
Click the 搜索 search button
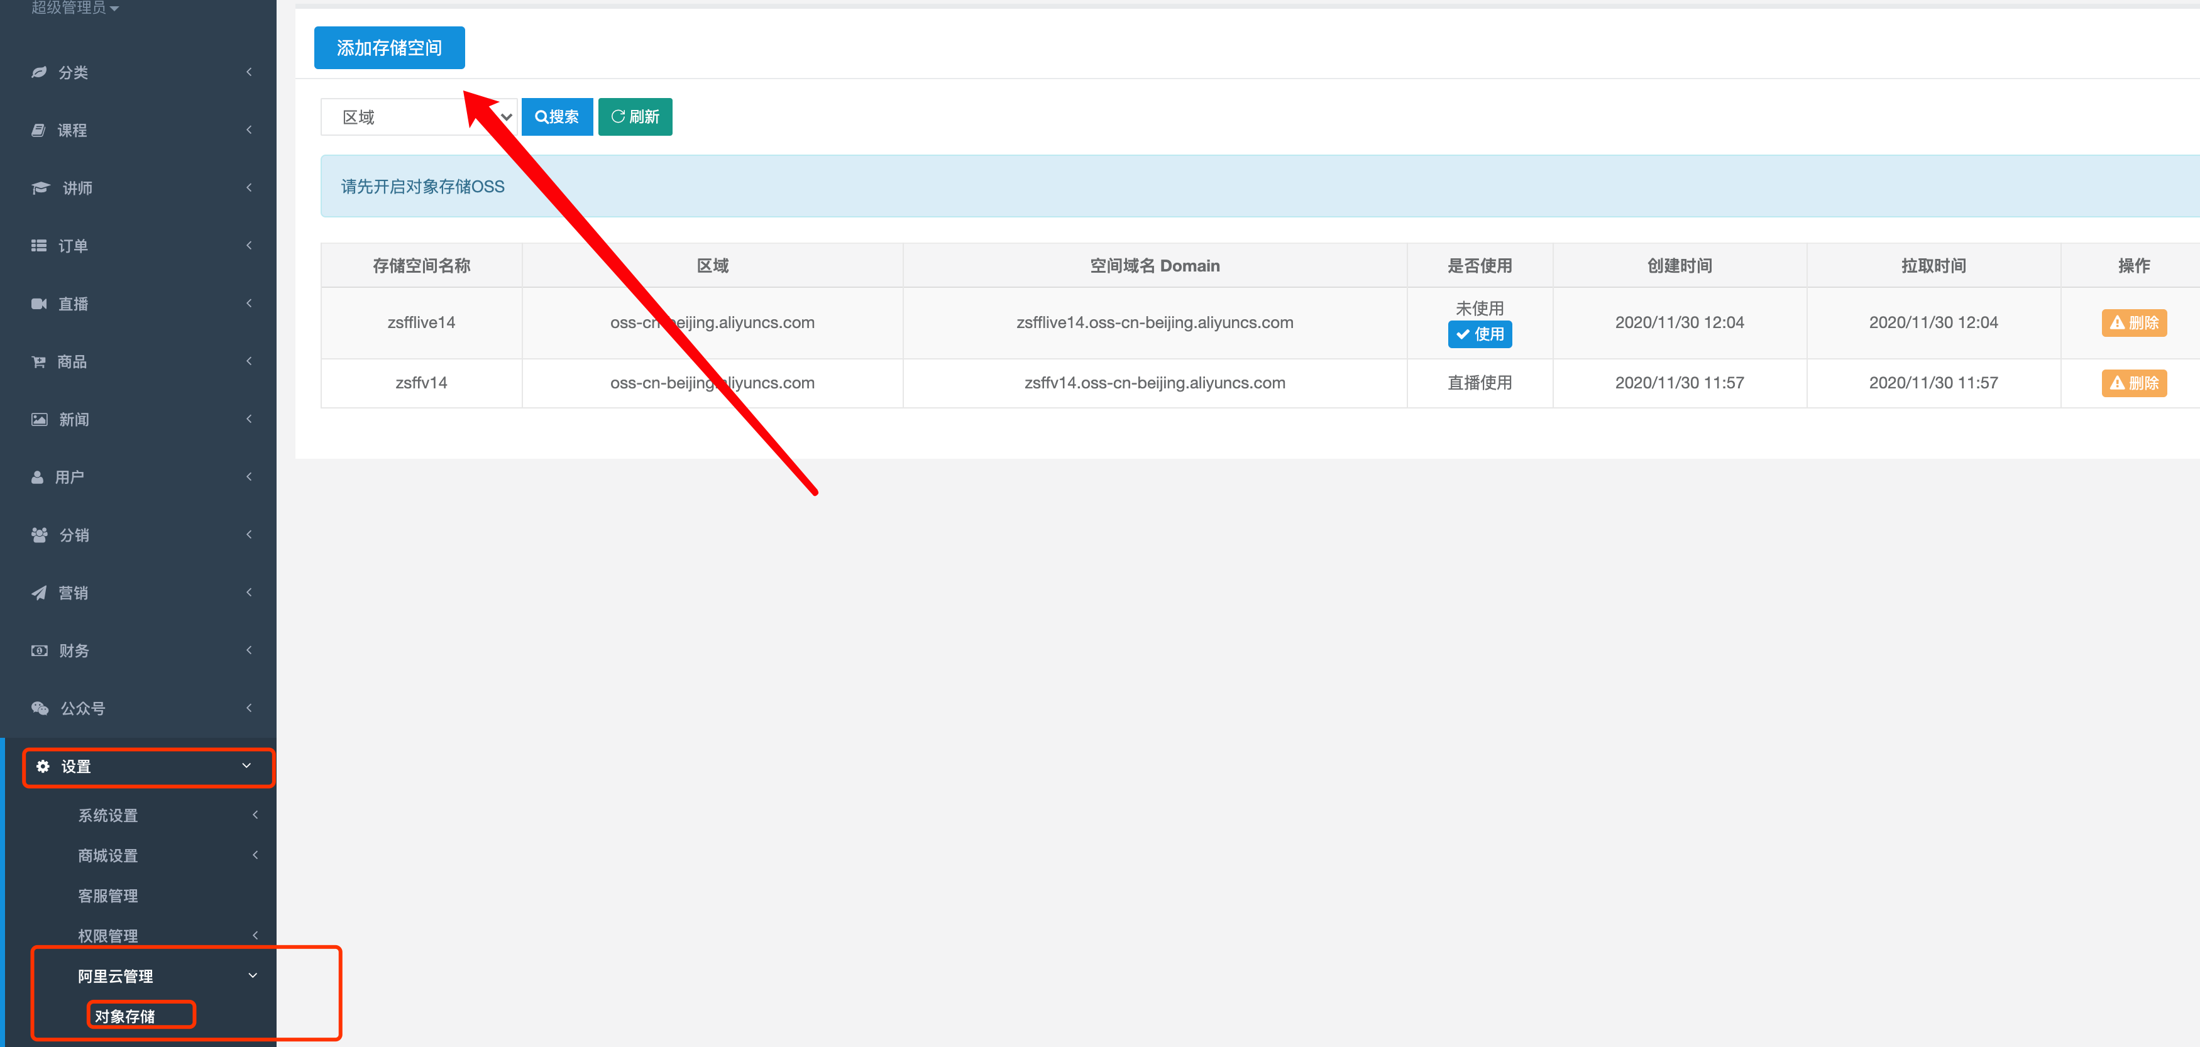[x=557, y=117]
